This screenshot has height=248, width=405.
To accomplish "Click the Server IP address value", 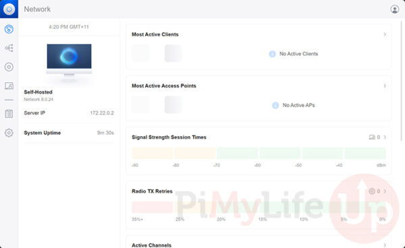I will click(x=102, y=113).
